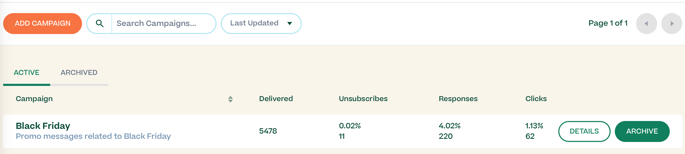Click the Clicks column header

click(x=536, y=99)
